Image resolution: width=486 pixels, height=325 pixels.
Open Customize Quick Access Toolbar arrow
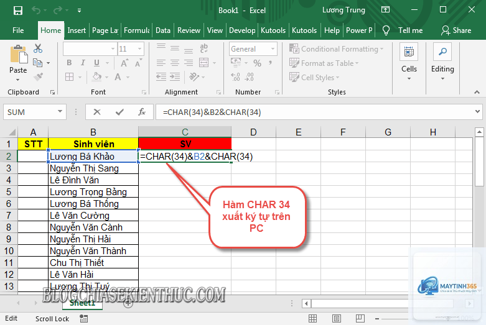click(x=80, y=11)
